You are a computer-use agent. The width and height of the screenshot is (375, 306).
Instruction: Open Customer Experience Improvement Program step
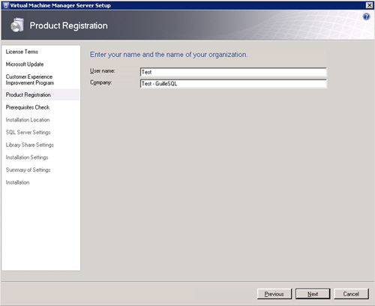[x=30, y=79]
